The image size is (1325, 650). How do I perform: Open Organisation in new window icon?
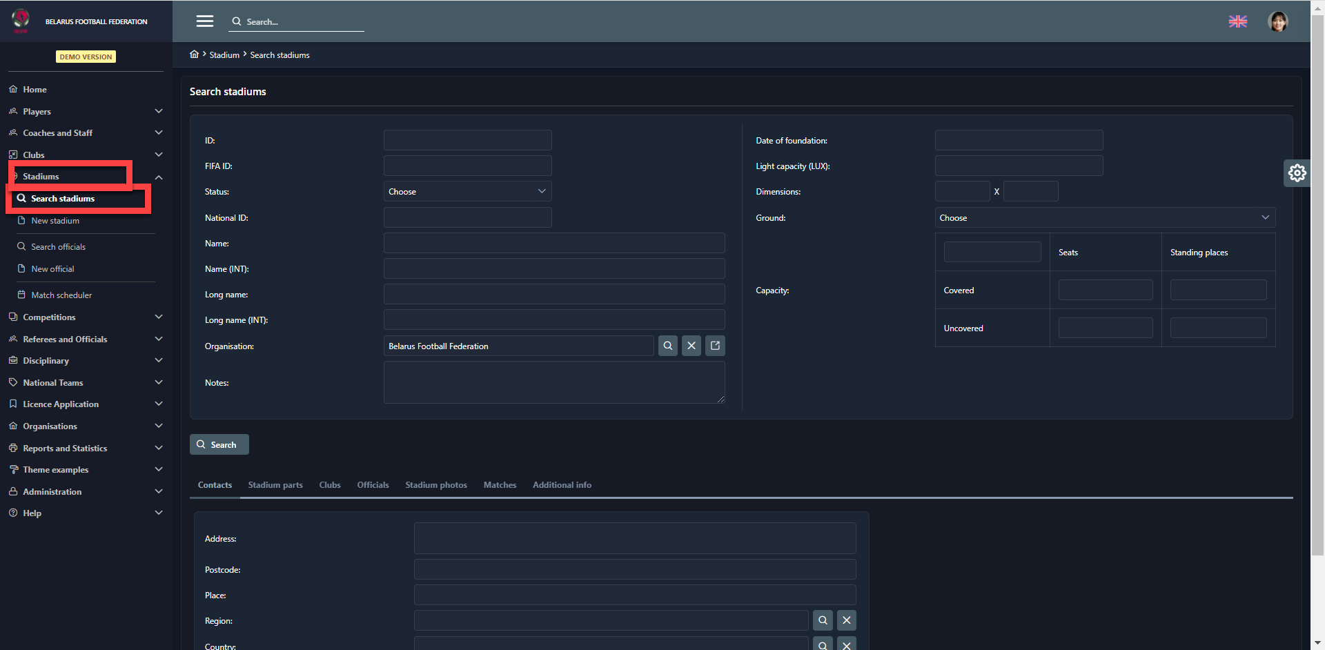(715, 346)
